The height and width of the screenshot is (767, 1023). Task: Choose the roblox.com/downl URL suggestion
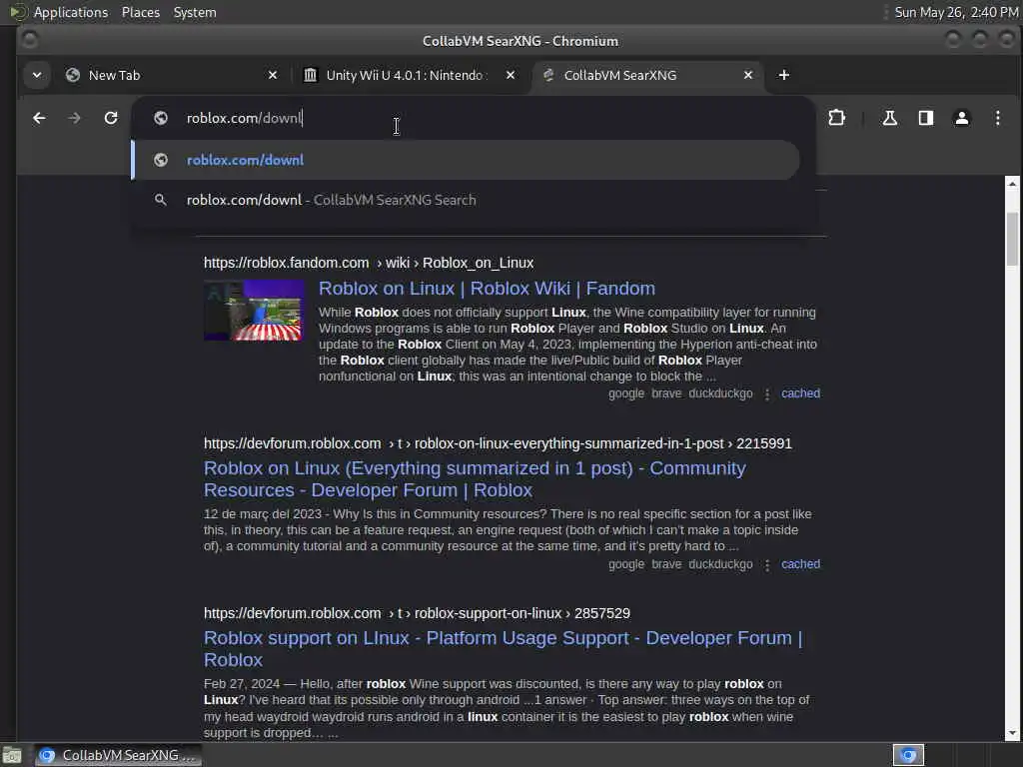pyautogui.click(x=466, y=160)
